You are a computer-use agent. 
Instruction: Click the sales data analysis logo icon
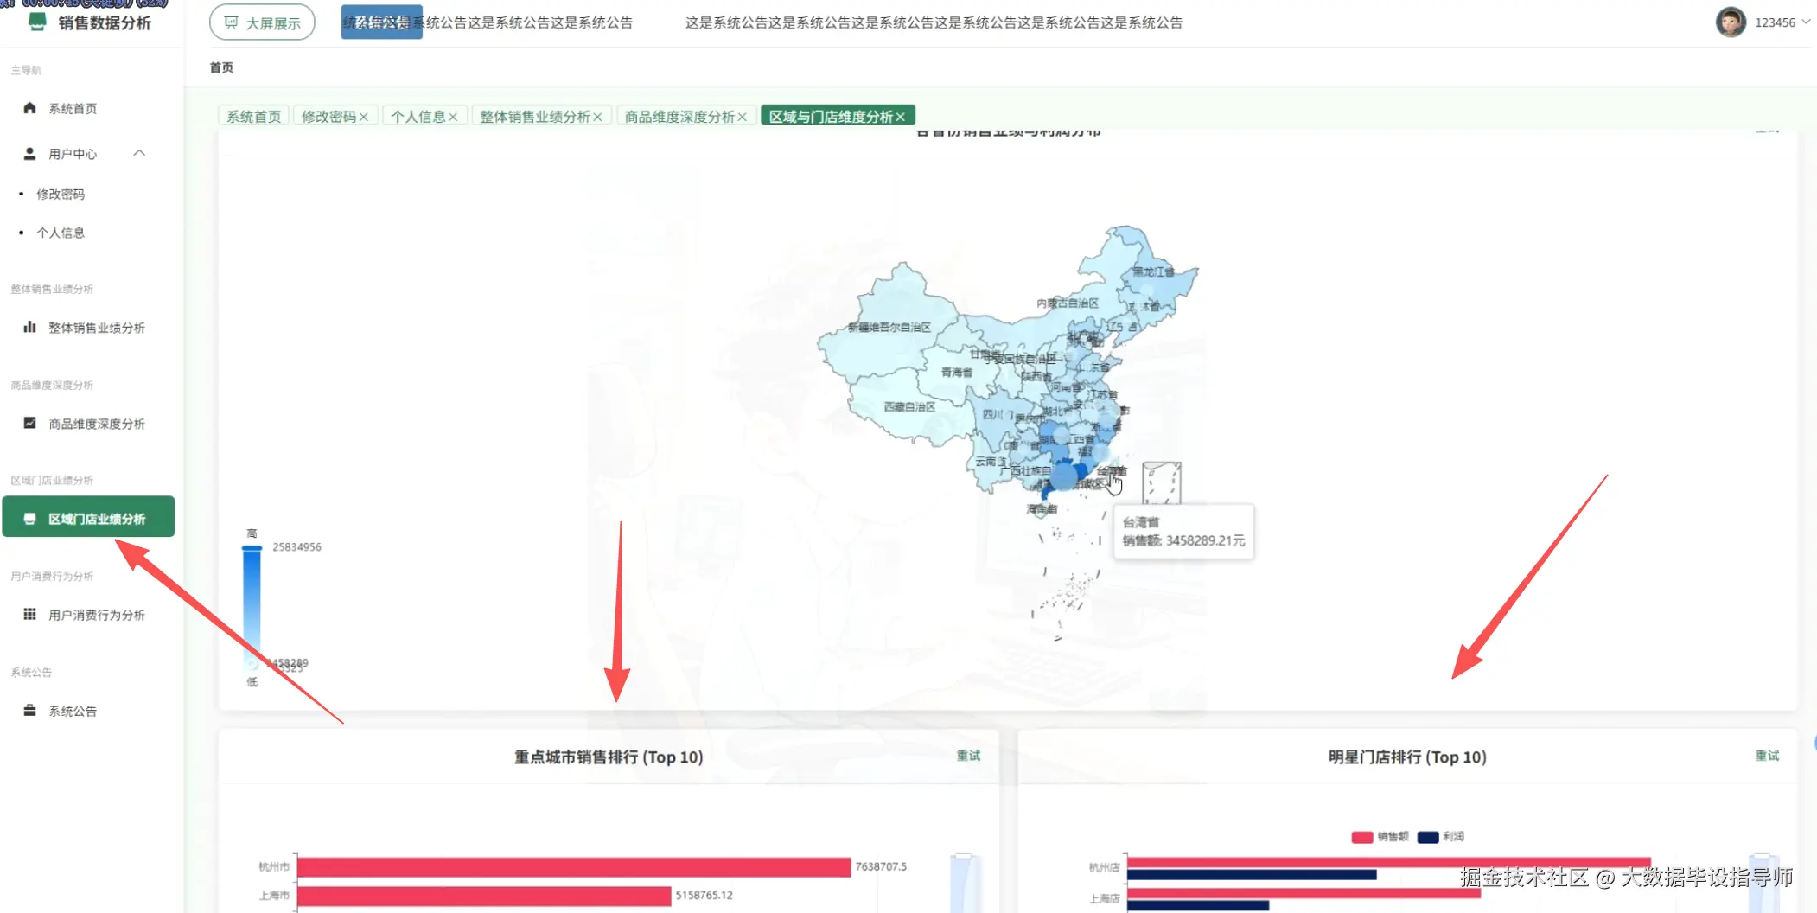(37, 22)
